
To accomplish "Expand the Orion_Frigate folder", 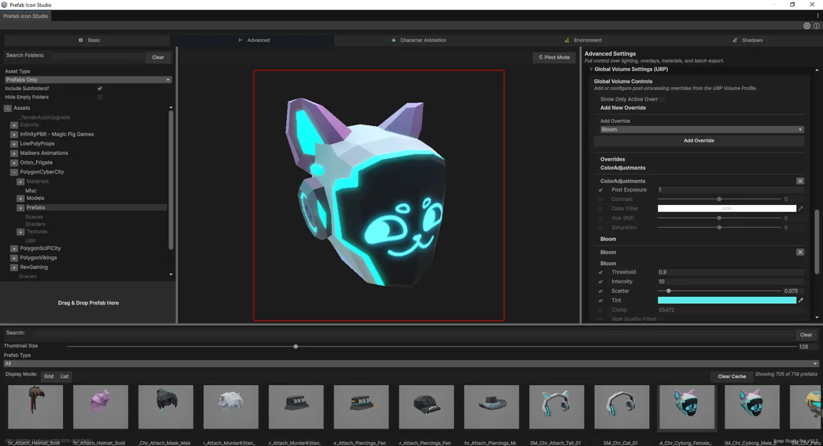I will pyautogui.click(x=14, y=163).
